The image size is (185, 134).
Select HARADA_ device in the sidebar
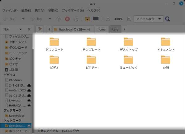(15, 105)
